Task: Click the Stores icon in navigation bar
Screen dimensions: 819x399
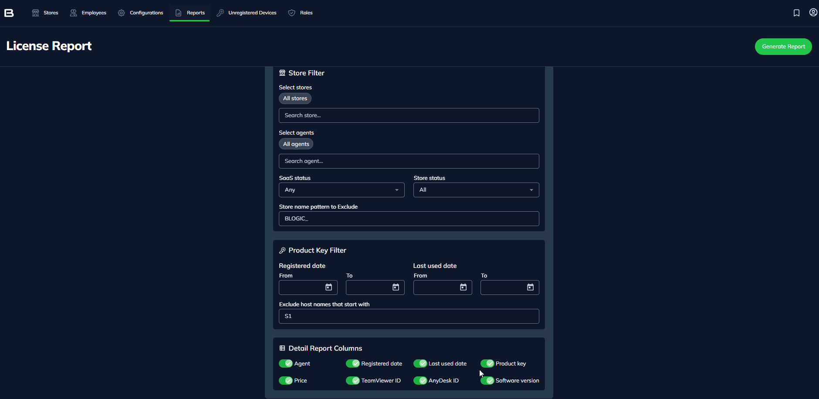Action: 36,13
